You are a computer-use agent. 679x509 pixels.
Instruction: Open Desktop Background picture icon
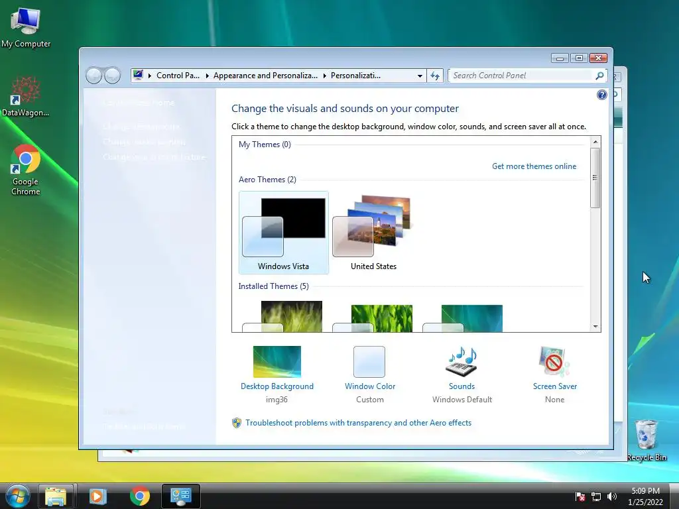coord(277,361)
